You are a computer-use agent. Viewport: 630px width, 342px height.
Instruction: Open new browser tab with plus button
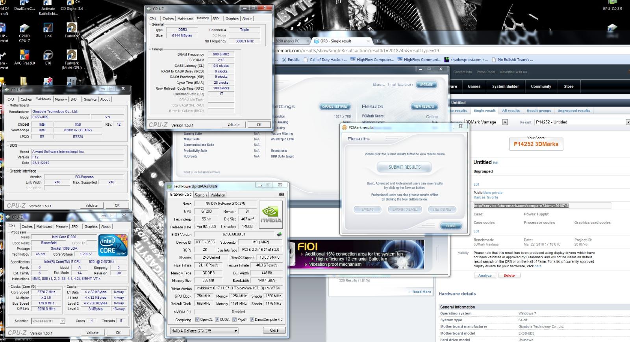377,41
